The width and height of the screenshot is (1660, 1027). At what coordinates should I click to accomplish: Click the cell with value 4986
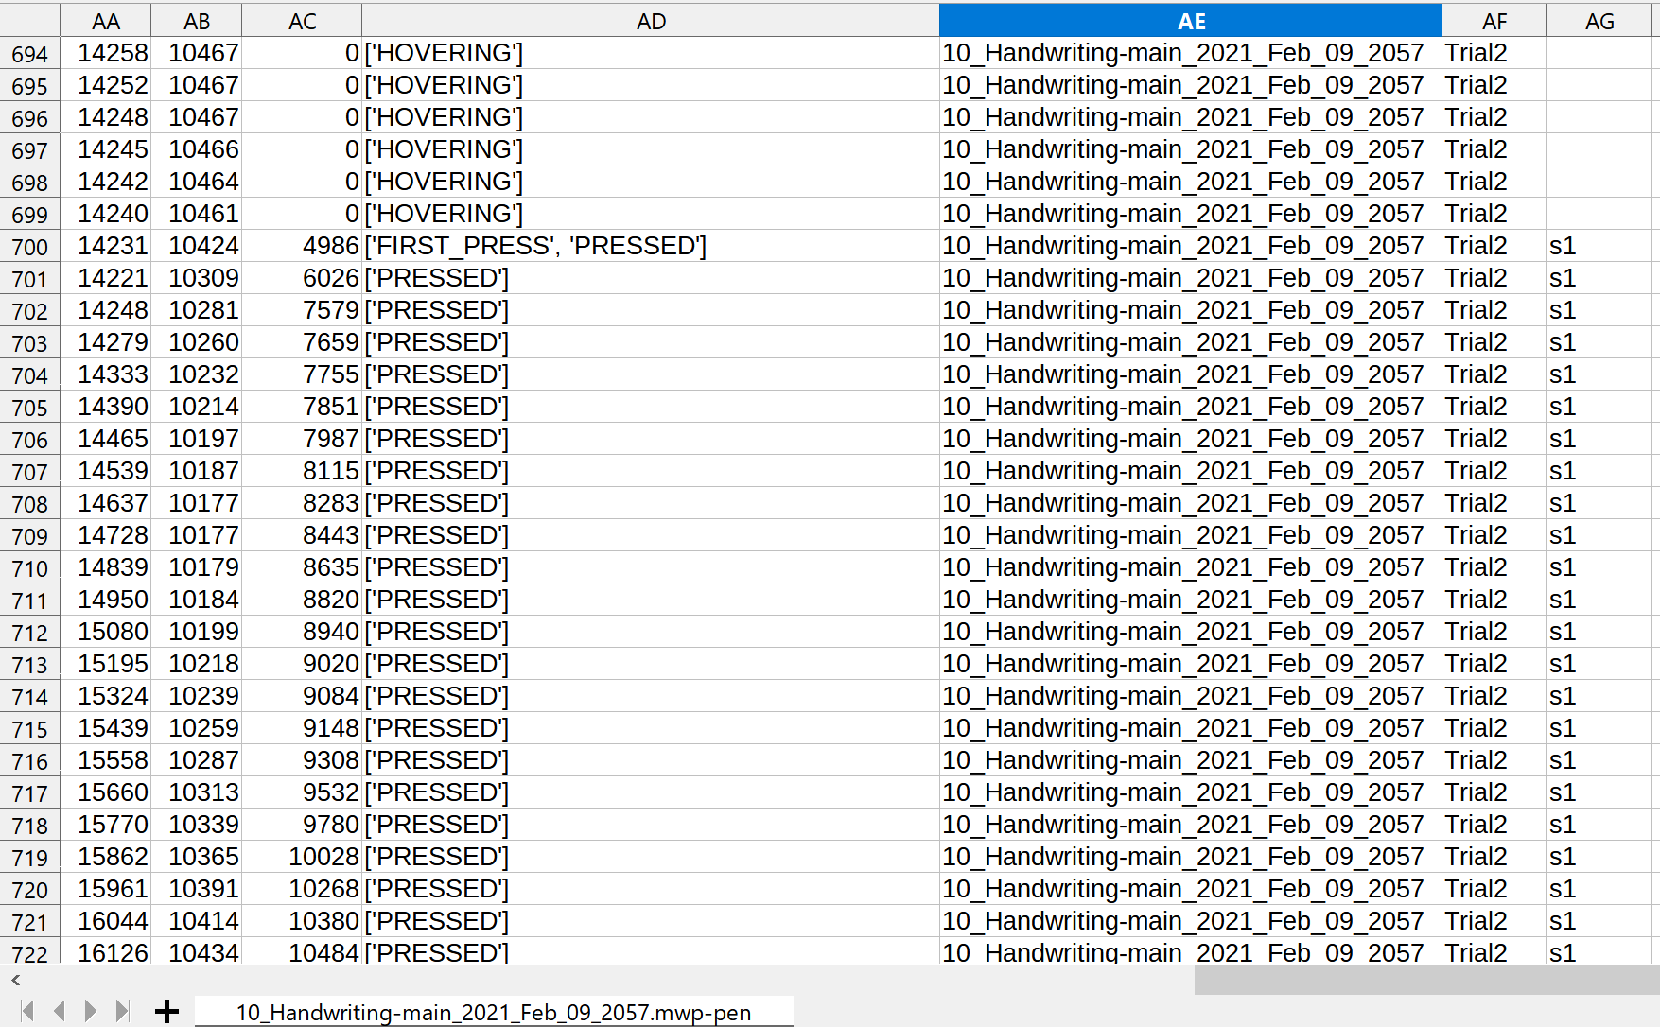tap(302, 246)
